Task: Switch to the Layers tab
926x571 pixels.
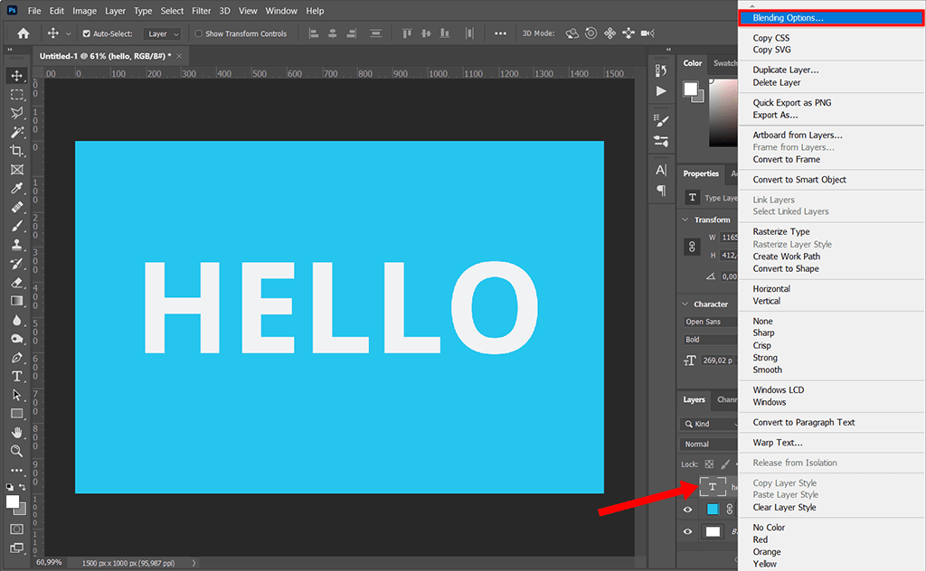Action: [x=694, y=399]
